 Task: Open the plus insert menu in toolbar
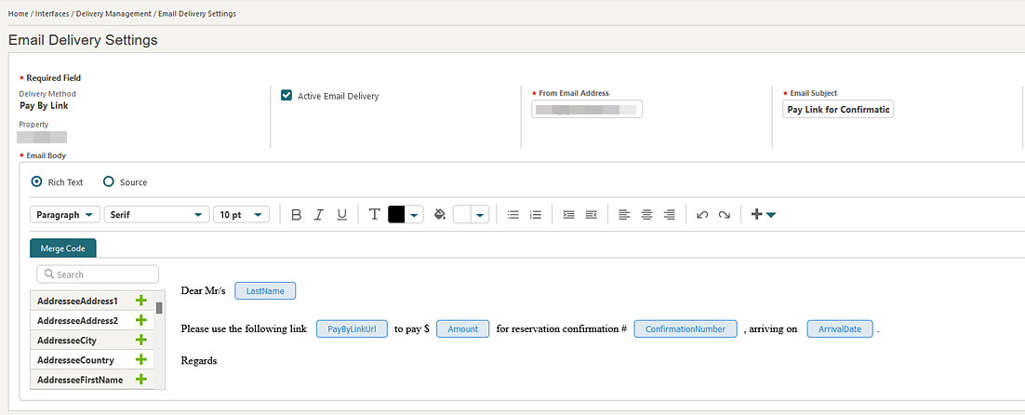pos(763,214)
